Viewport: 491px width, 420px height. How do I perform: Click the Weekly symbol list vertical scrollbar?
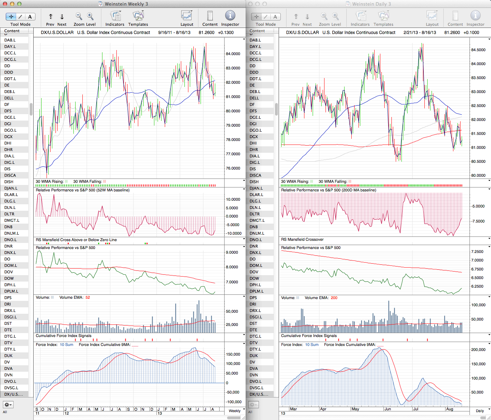(x=31, y=109)
